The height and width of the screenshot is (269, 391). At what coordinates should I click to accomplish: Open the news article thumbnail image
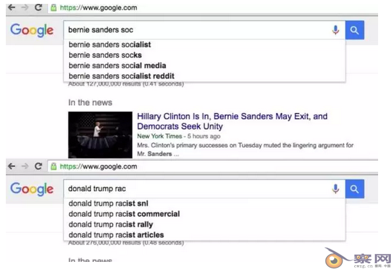(100, 135)
